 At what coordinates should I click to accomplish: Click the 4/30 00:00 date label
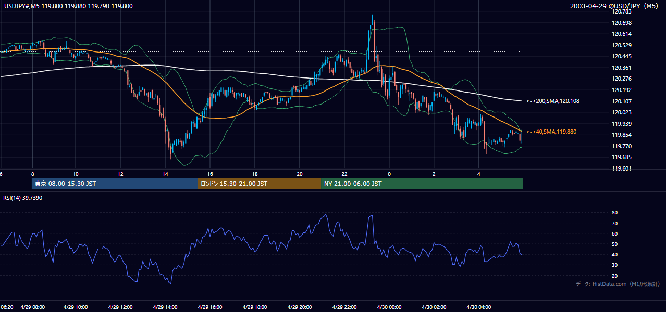pos(390,307)
